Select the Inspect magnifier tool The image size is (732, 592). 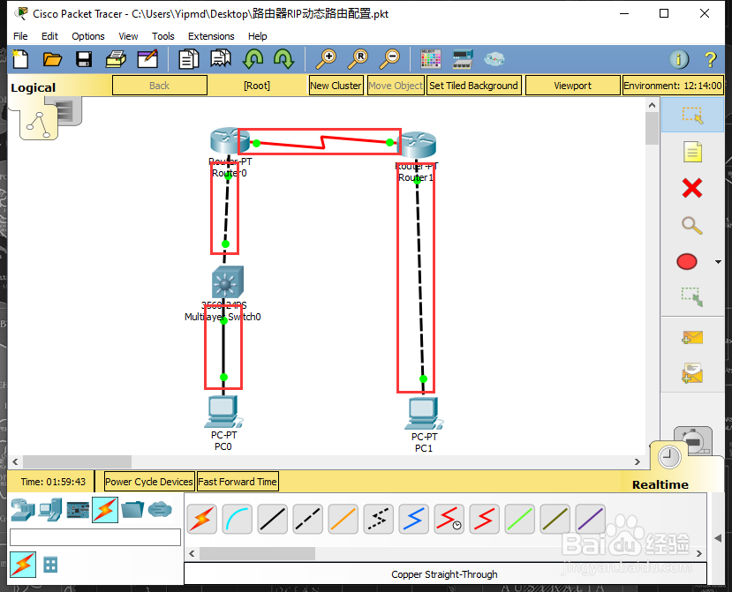pyautogui.click(x=692, y=226)
